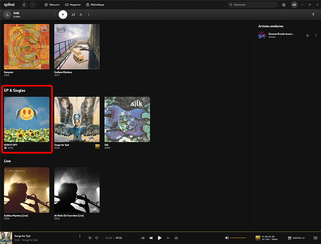
Task: Click the Live section heading
Action: click(x=7, y=161)
